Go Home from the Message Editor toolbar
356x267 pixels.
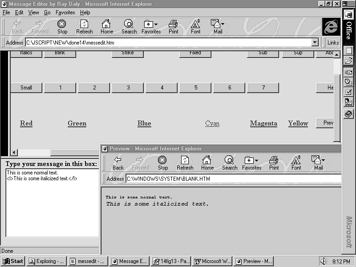[107, 27]
